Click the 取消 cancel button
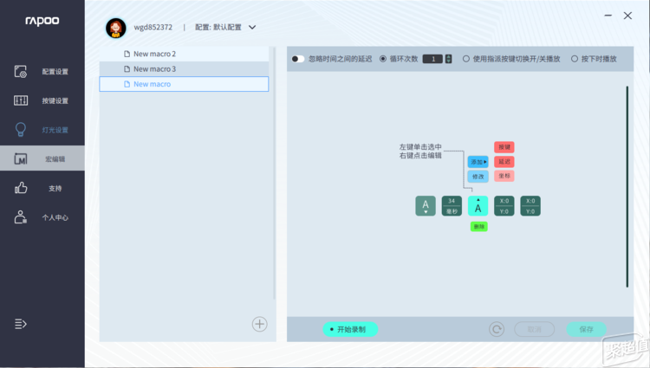 (x=535, y=330)
